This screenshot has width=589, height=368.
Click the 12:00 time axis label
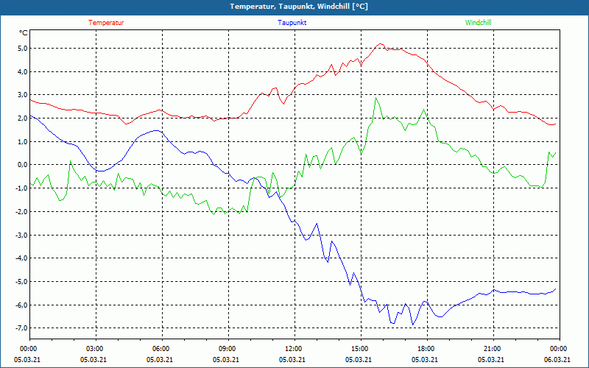pos(292,349)
